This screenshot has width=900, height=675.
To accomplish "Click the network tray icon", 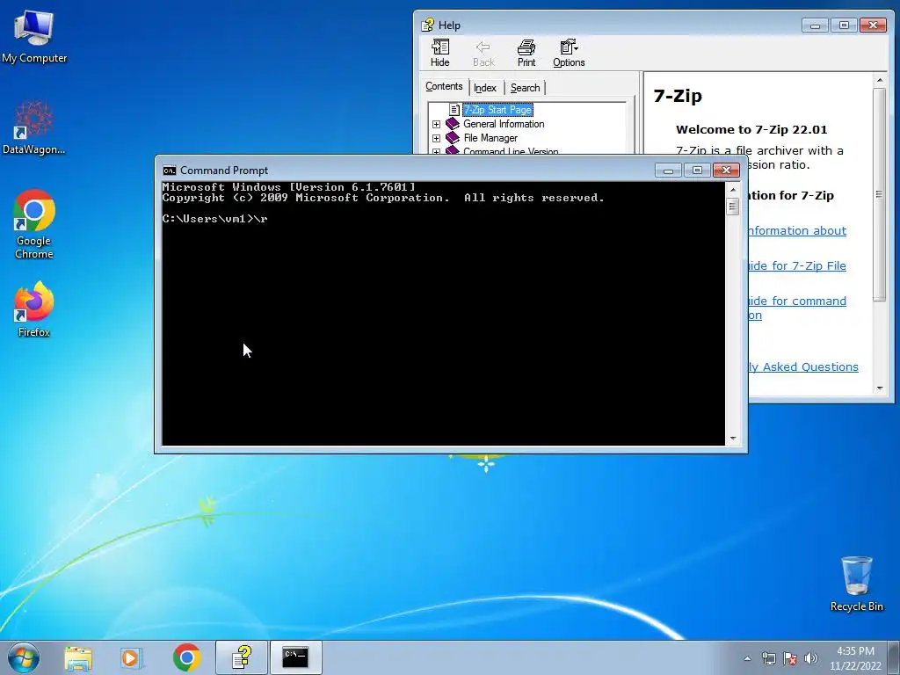I will 768,658.
